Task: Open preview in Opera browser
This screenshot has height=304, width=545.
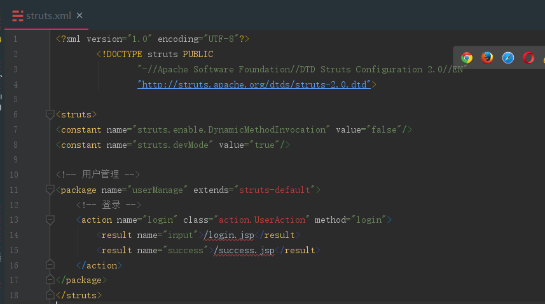Action: pos(528,58)
